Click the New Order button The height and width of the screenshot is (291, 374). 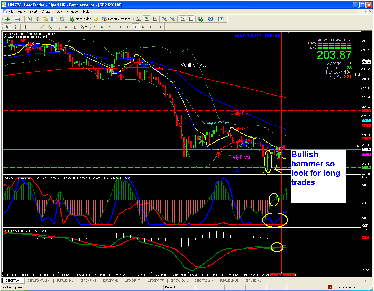(80, 19)
